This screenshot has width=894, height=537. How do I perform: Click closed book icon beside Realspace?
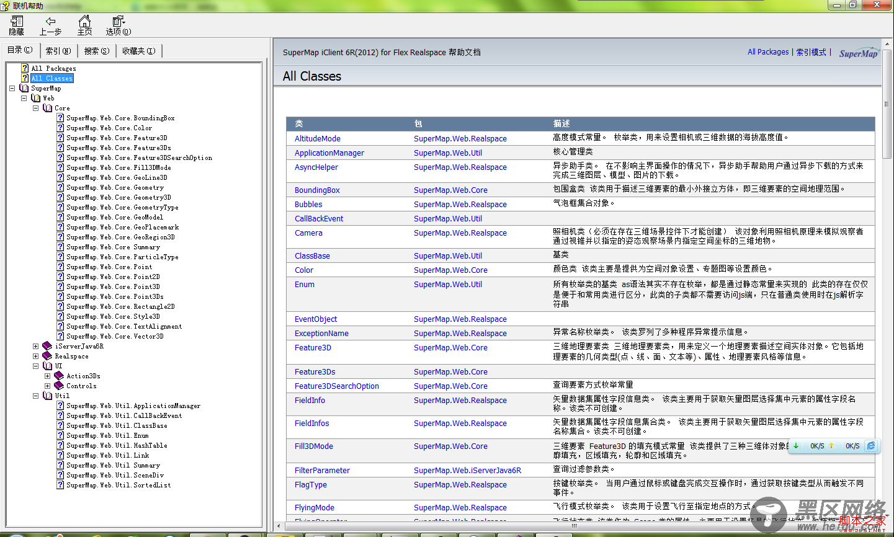(48, 356)
